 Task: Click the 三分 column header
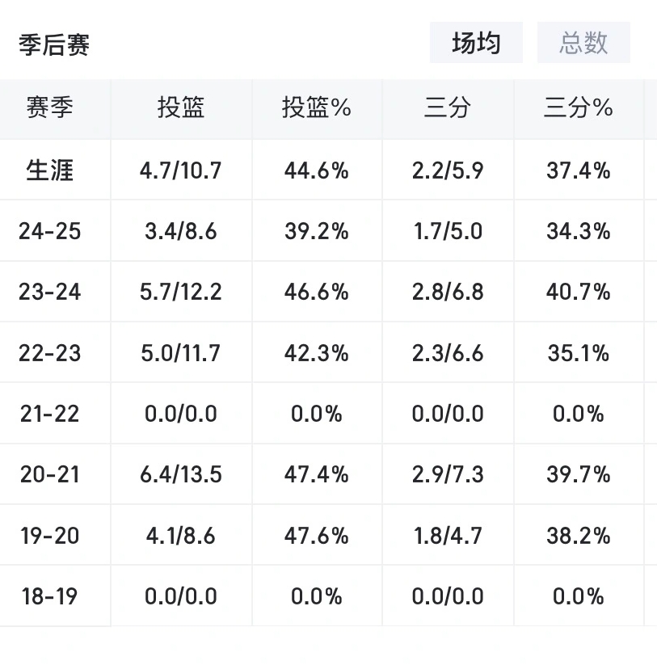[447, 108]
